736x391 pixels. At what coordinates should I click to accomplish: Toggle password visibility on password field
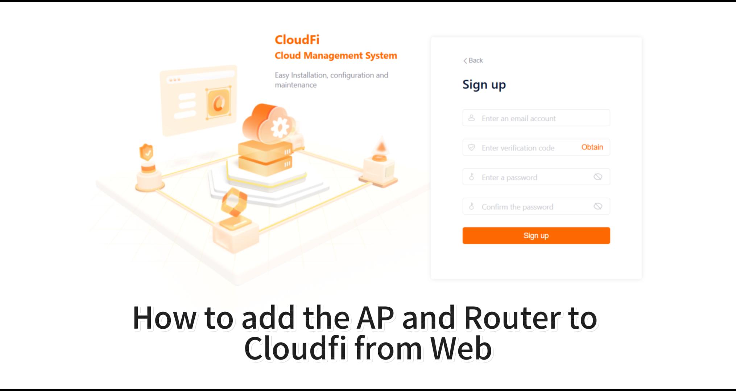point(598,177)
